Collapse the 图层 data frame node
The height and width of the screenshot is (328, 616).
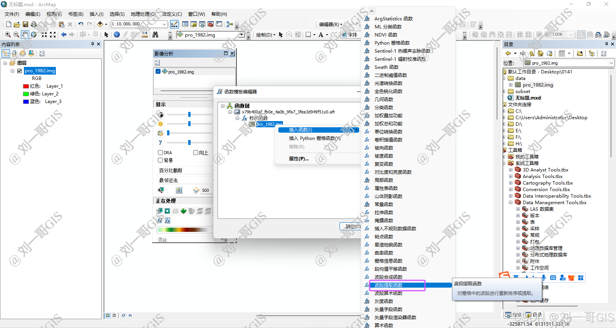pos(5,63)
